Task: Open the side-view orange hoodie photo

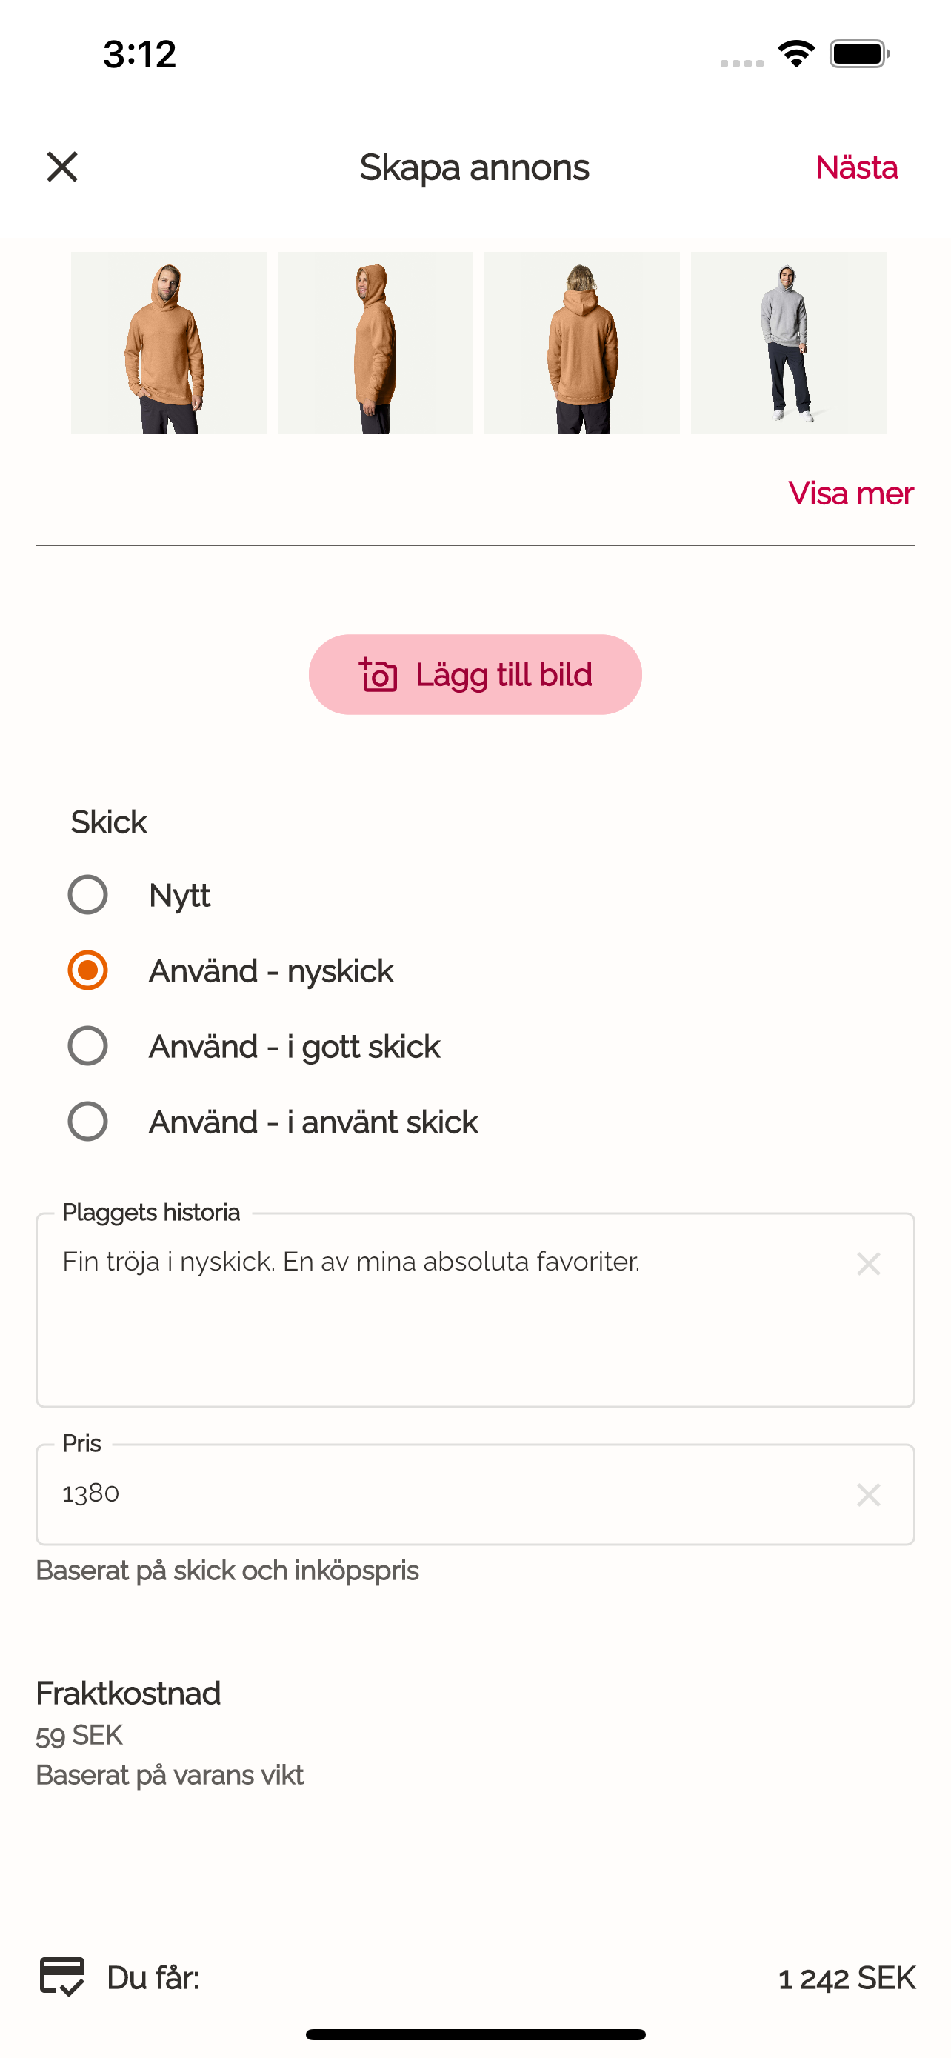Action: (376, 343)
